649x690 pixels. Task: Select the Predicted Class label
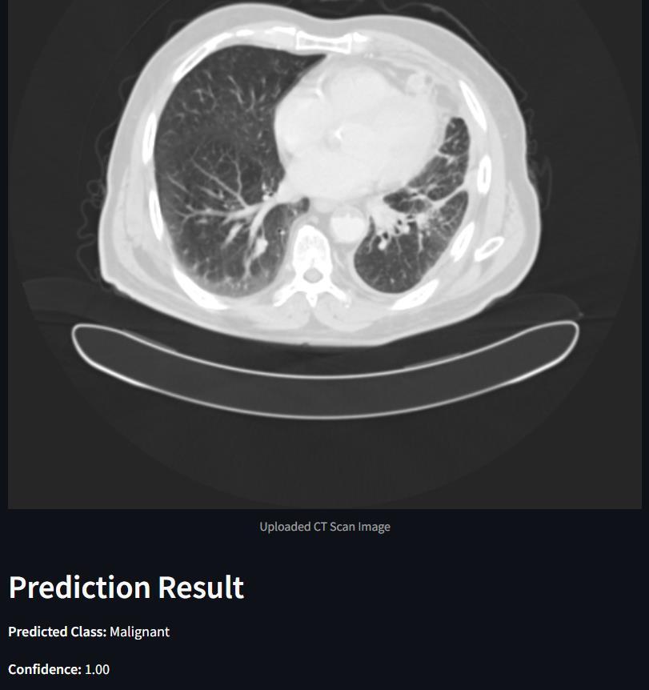[58, 632]
